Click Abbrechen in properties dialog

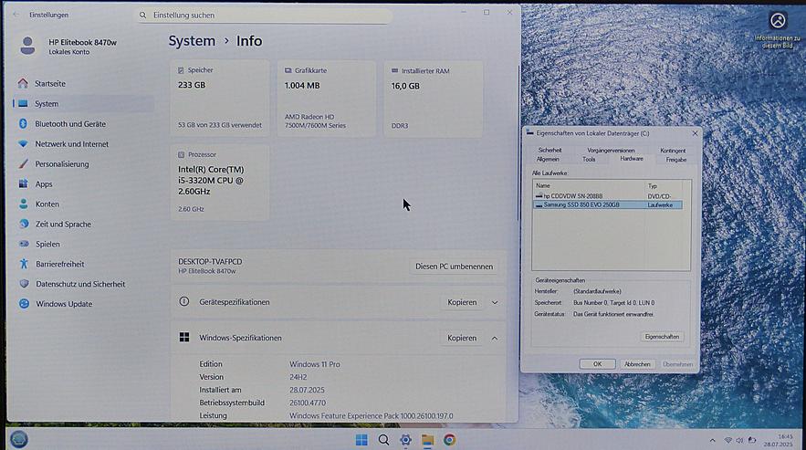(x=637, y=364)
